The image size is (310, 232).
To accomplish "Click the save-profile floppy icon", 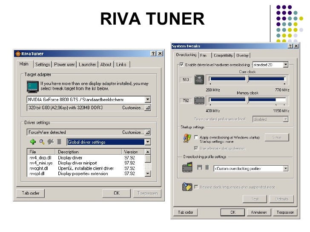I will [x=200, y=168].
